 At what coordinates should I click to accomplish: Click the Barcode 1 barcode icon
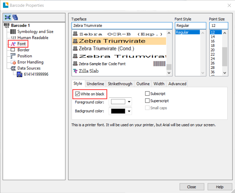[6, 25]
